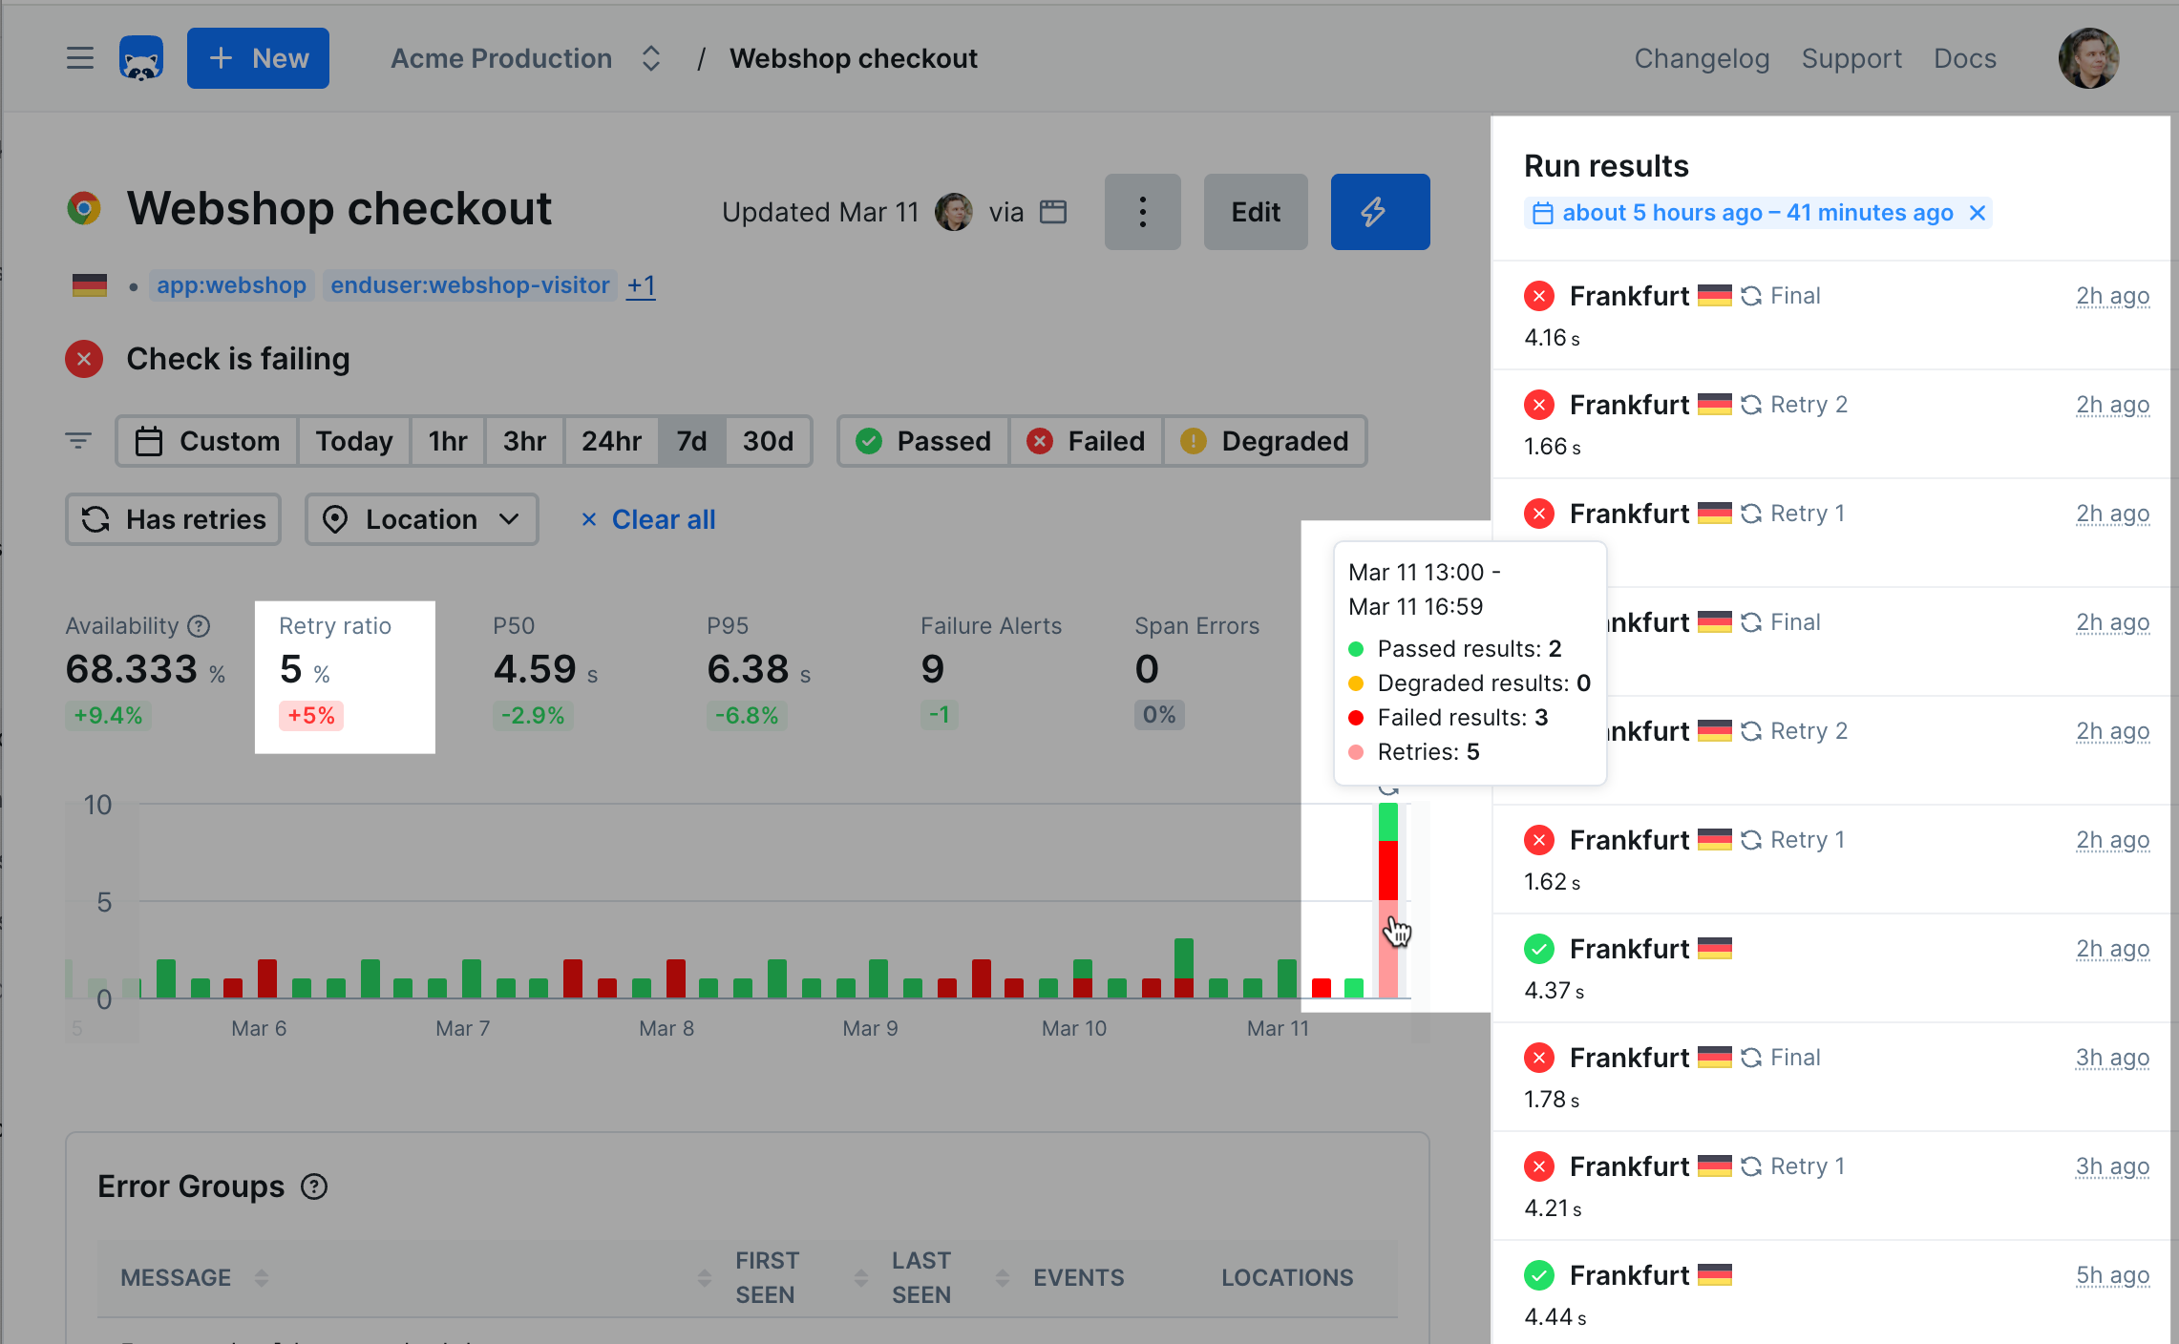Select the 24hr time range tab
Image resolution: width=2179 pixels, height=1344 pixels.
coord(611,441)
